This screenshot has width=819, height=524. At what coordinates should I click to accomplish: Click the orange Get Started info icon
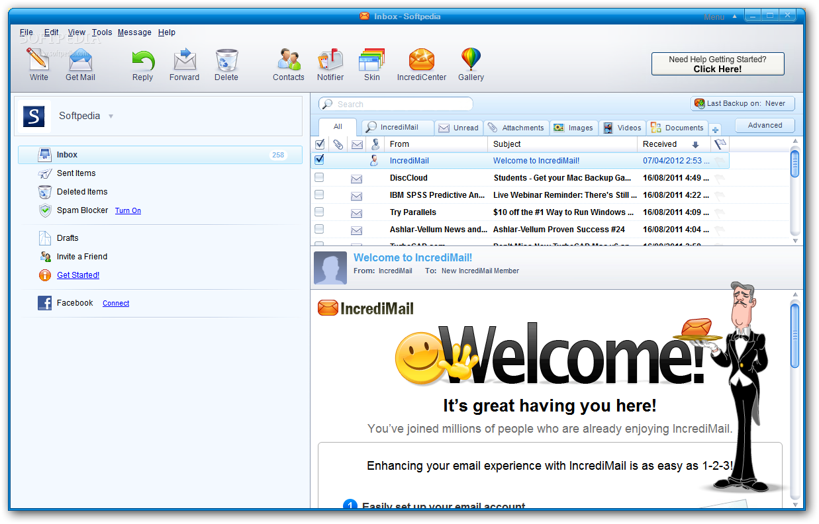coord(44,275)
